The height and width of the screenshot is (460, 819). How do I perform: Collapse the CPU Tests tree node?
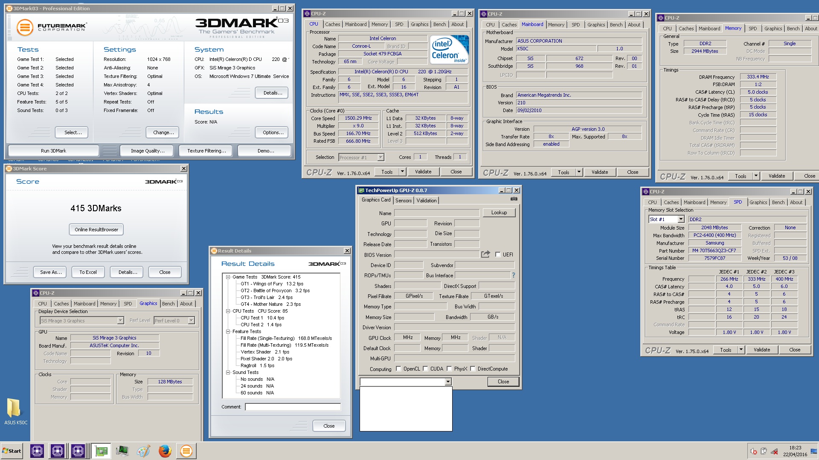point(228,311)
